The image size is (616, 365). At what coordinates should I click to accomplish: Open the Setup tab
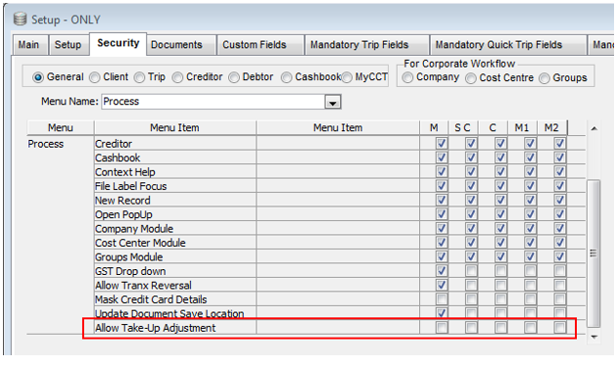[68, 45]
